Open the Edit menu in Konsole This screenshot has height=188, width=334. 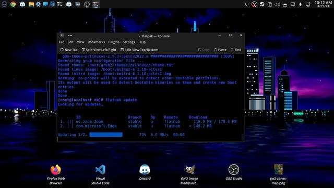(x=70, y=42)
